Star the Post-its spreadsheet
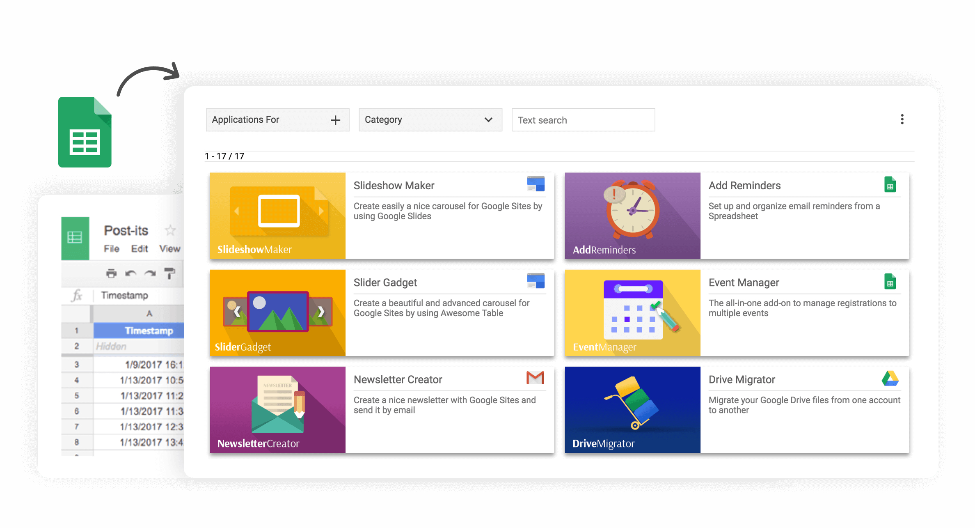 click(x=170, y=230)
